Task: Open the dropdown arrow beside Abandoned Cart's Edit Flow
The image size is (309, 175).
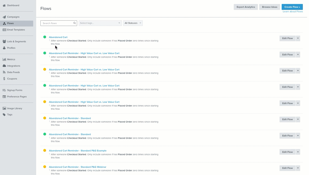Action: 298,38
